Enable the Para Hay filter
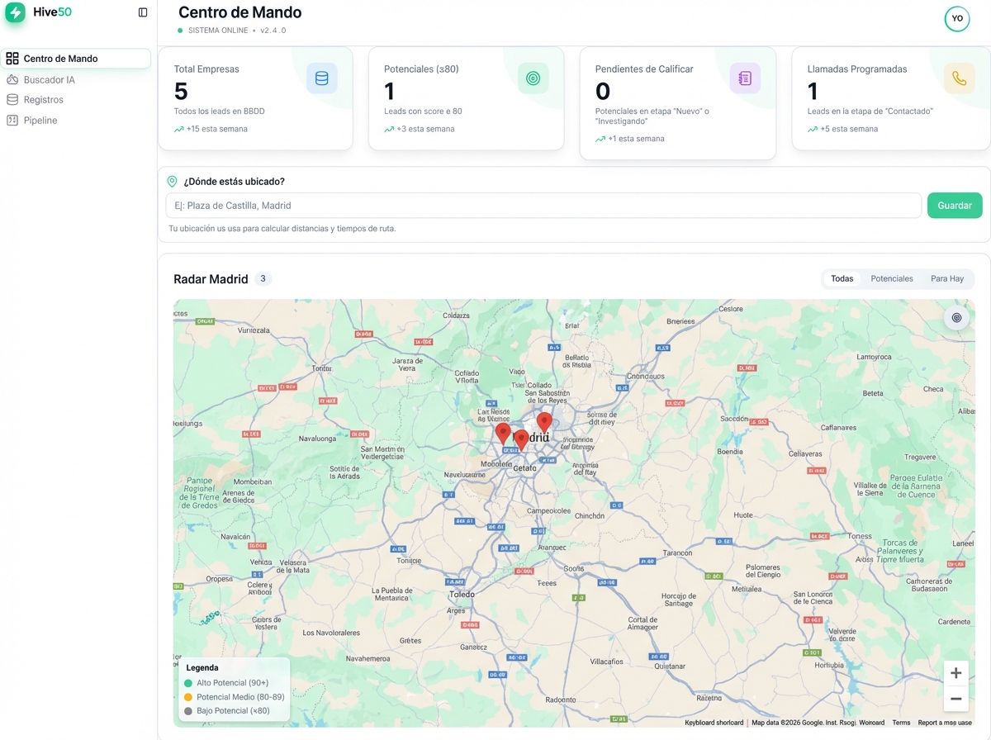 [x=946, y=278]
